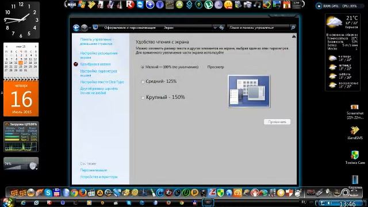Click the red R icon in top dock
The height and width of the screenshot is (207, 368).
coord(130,5)
